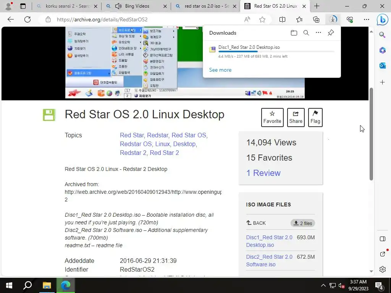Open the Favorites list toolbar icon

coord(299,19)
